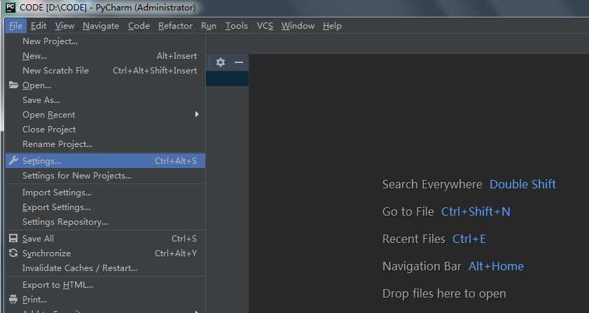
Task: Click the Navigation Bar label
Action: pos(422,266)
